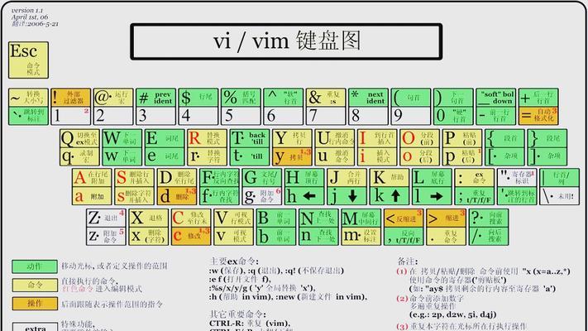Image resolution: width=588 pixels, height=331 pixels.
Task: Click the $ dollar key cell
Action: pos(198,98)
